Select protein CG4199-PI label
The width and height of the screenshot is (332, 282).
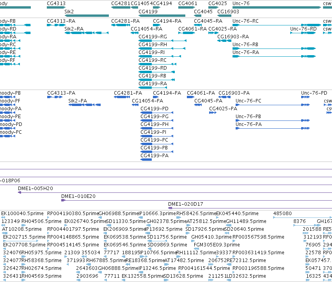(x=153, y=132)
